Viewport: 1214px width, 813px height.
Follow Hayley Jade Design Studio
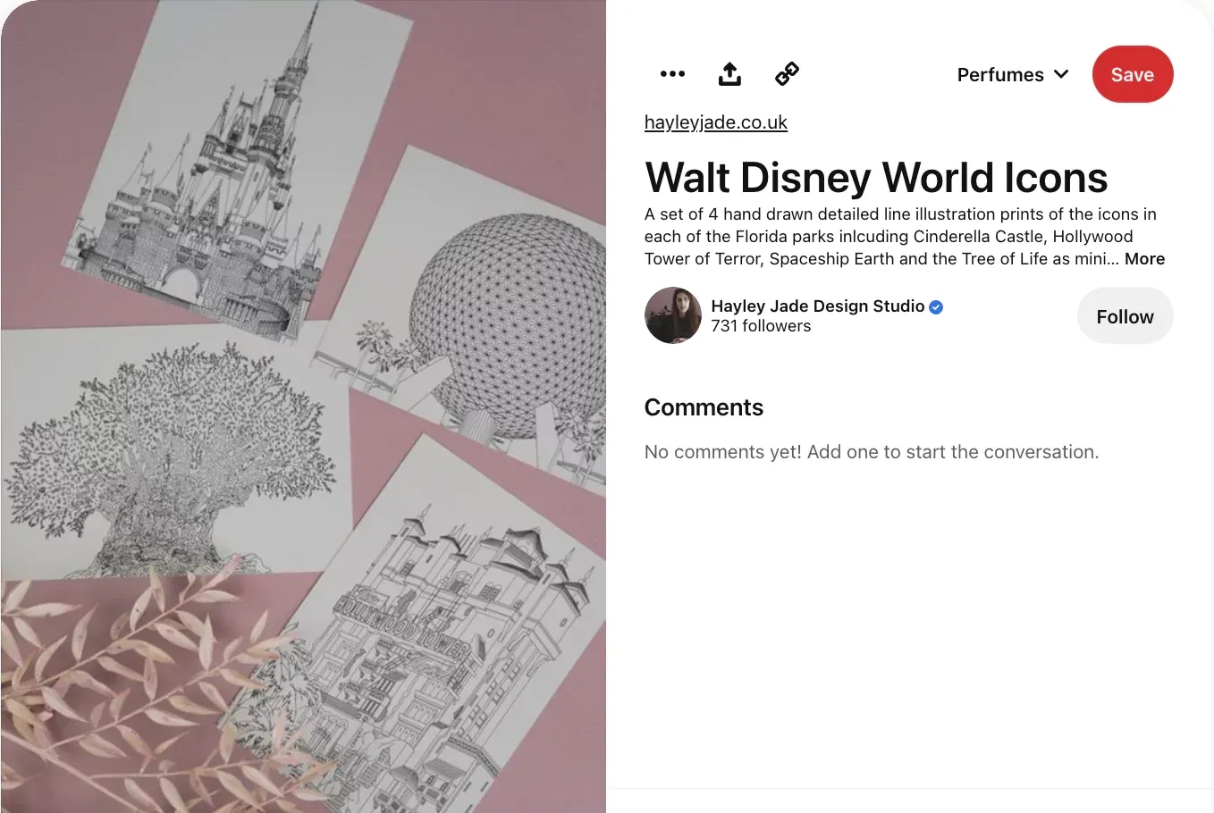(x=1125, y=316)
